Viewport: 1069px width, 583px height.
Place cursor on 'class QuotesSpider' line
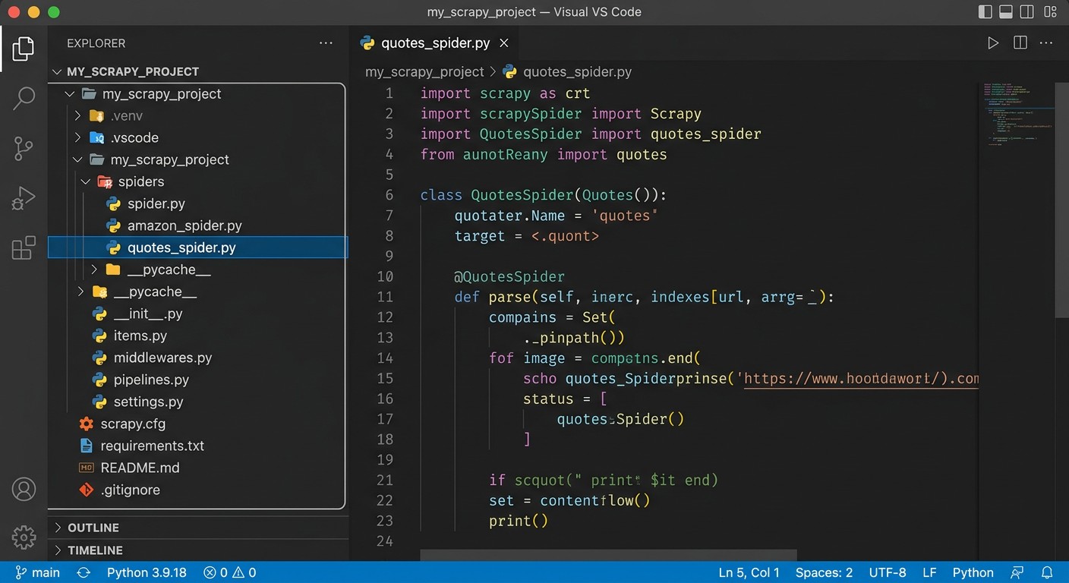pyautogui.click(x=544, y=195)
